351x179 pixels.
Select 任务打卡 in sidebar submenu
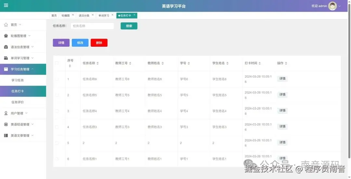(23, 91)
